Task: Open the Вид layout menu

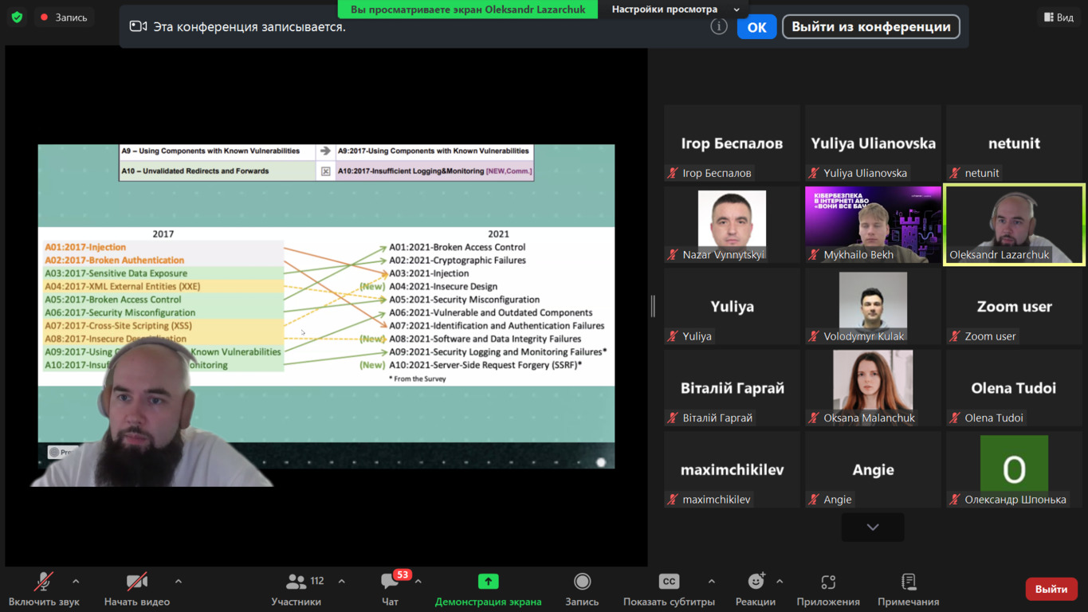Action: 1059,17
